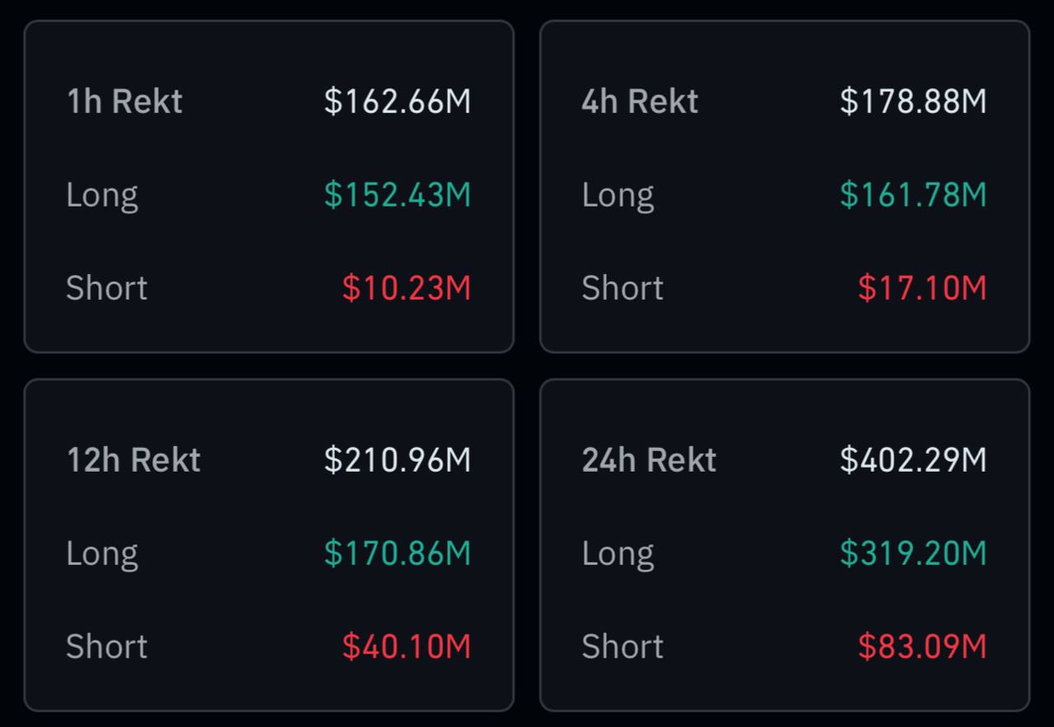Select the 24h long value $319.20M
Viewport: 1054px width, 727px height.
point(912,553)
